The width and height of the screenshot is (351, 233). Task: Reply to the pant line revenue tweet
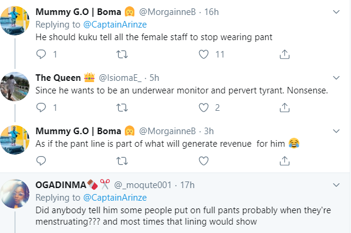(41, 161)
